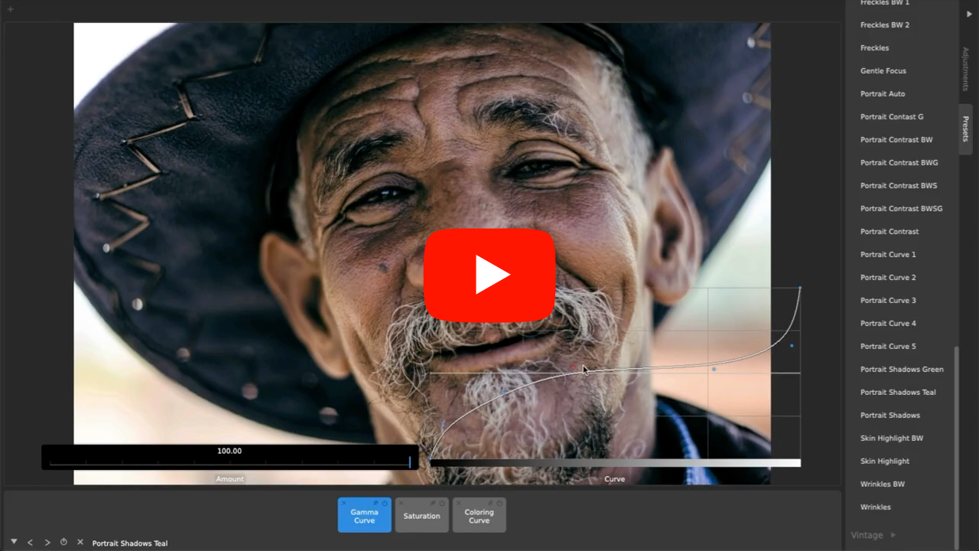Viewport: 979px width, 551px height.
Task: Apply the Portrait Contrast BW preset
Action: click(x=896, y=140)
